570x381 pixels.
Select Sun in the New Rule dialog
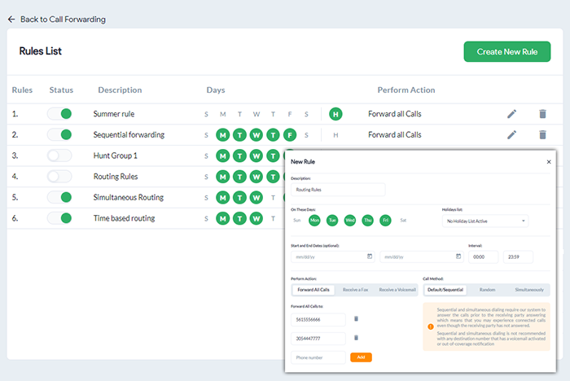[x=297, y=221]
